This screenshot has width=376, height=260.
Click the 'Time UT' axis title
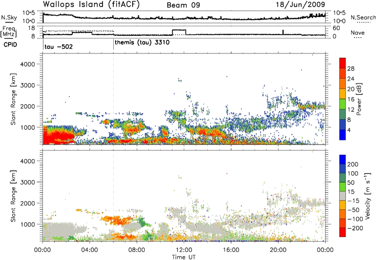[184, 257]
